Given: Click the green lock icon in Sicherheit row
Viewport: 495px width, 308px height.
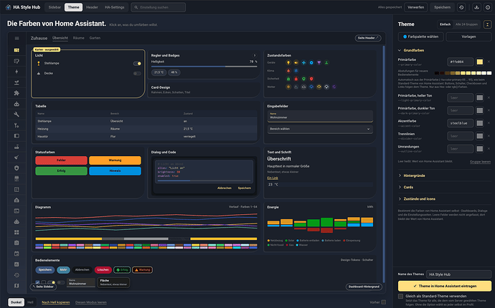Looking at the screenshot, I should (x=288, y=79).
